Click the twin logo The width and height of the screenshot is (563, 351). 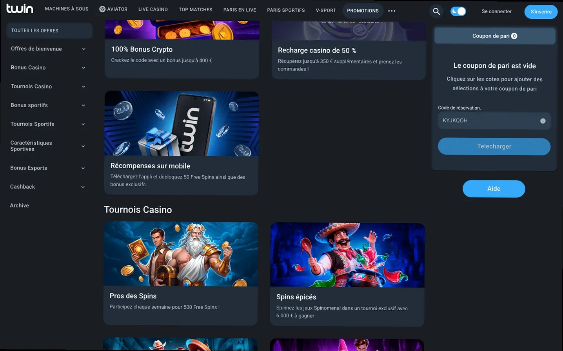click(x=20, y=9)
